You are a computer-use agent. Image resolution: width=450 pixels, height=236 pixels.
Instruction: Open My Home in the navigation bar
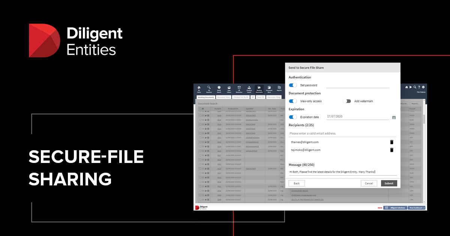pos(199,89)
